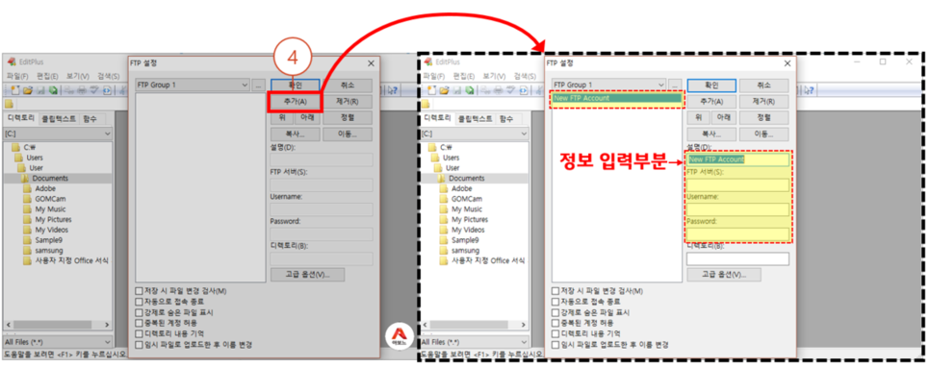Select My Pictures folder in right EditPlus directory tree

point(469,219)
